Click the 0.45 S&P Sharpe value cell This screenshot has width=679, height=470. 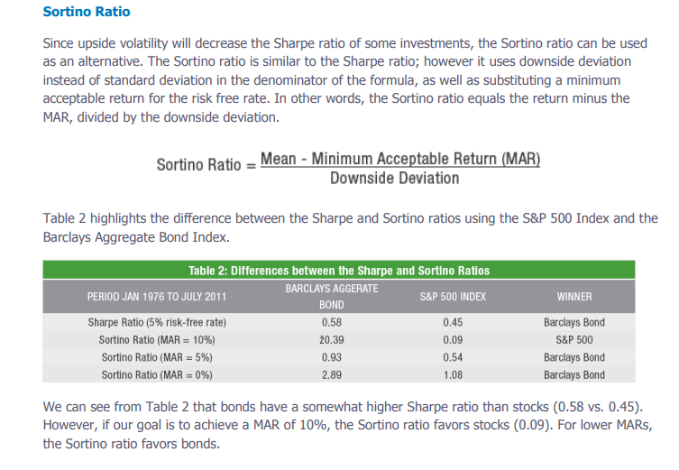(x=454, y=322)
